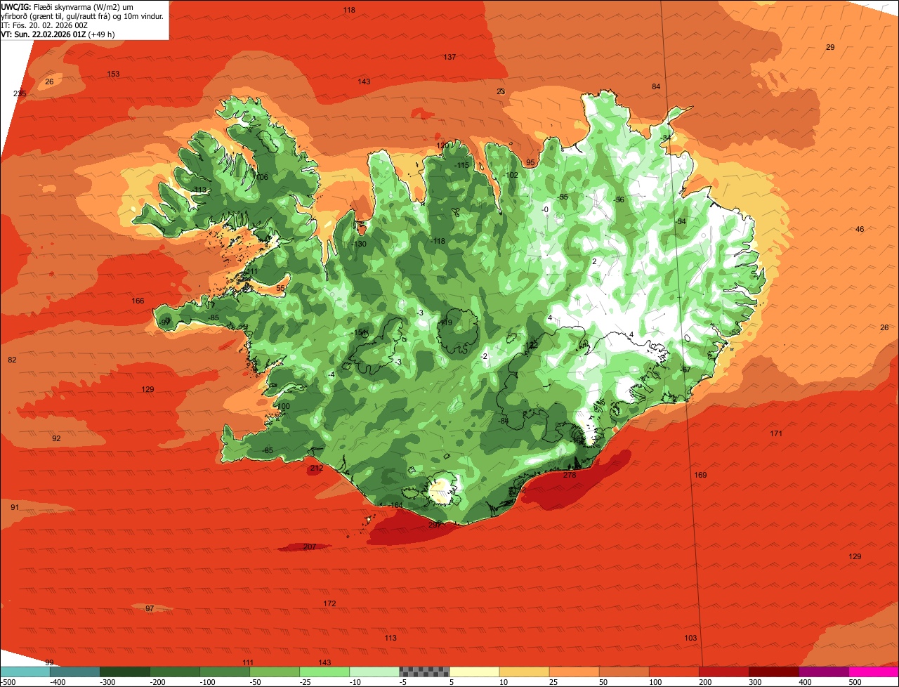This screenshot has height=687, width=899.
Task: Click the red legend swatch for 200 to 300
Action: pos(724,672)
